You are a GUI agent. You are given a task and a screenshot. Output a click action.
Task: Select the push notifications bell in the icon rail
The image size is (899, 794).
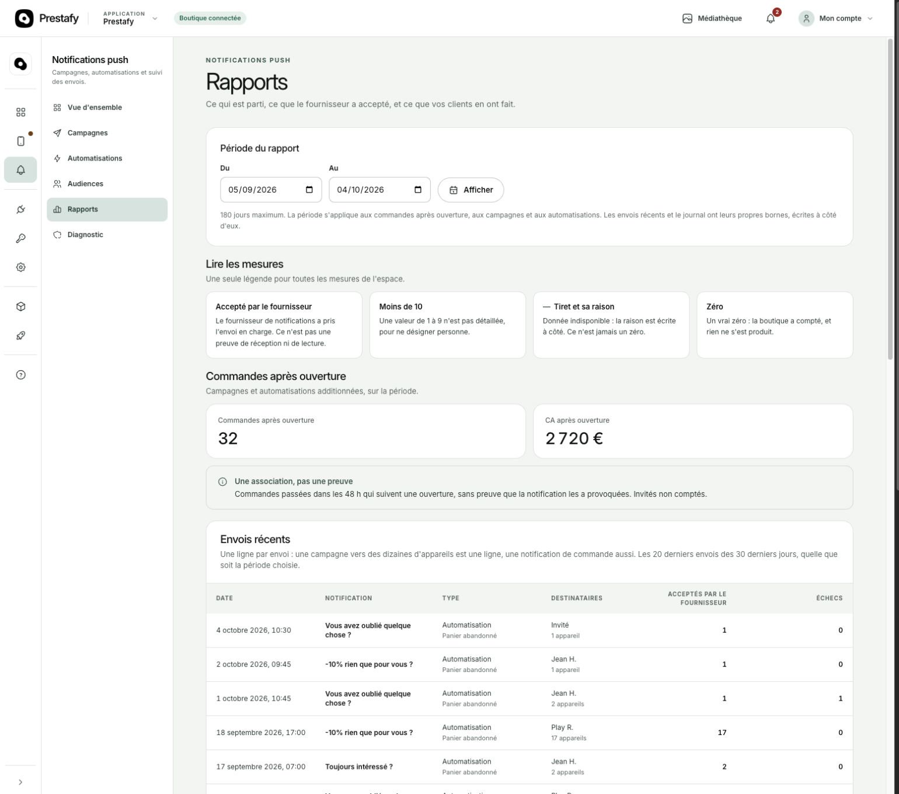click(x=20, y=170)
